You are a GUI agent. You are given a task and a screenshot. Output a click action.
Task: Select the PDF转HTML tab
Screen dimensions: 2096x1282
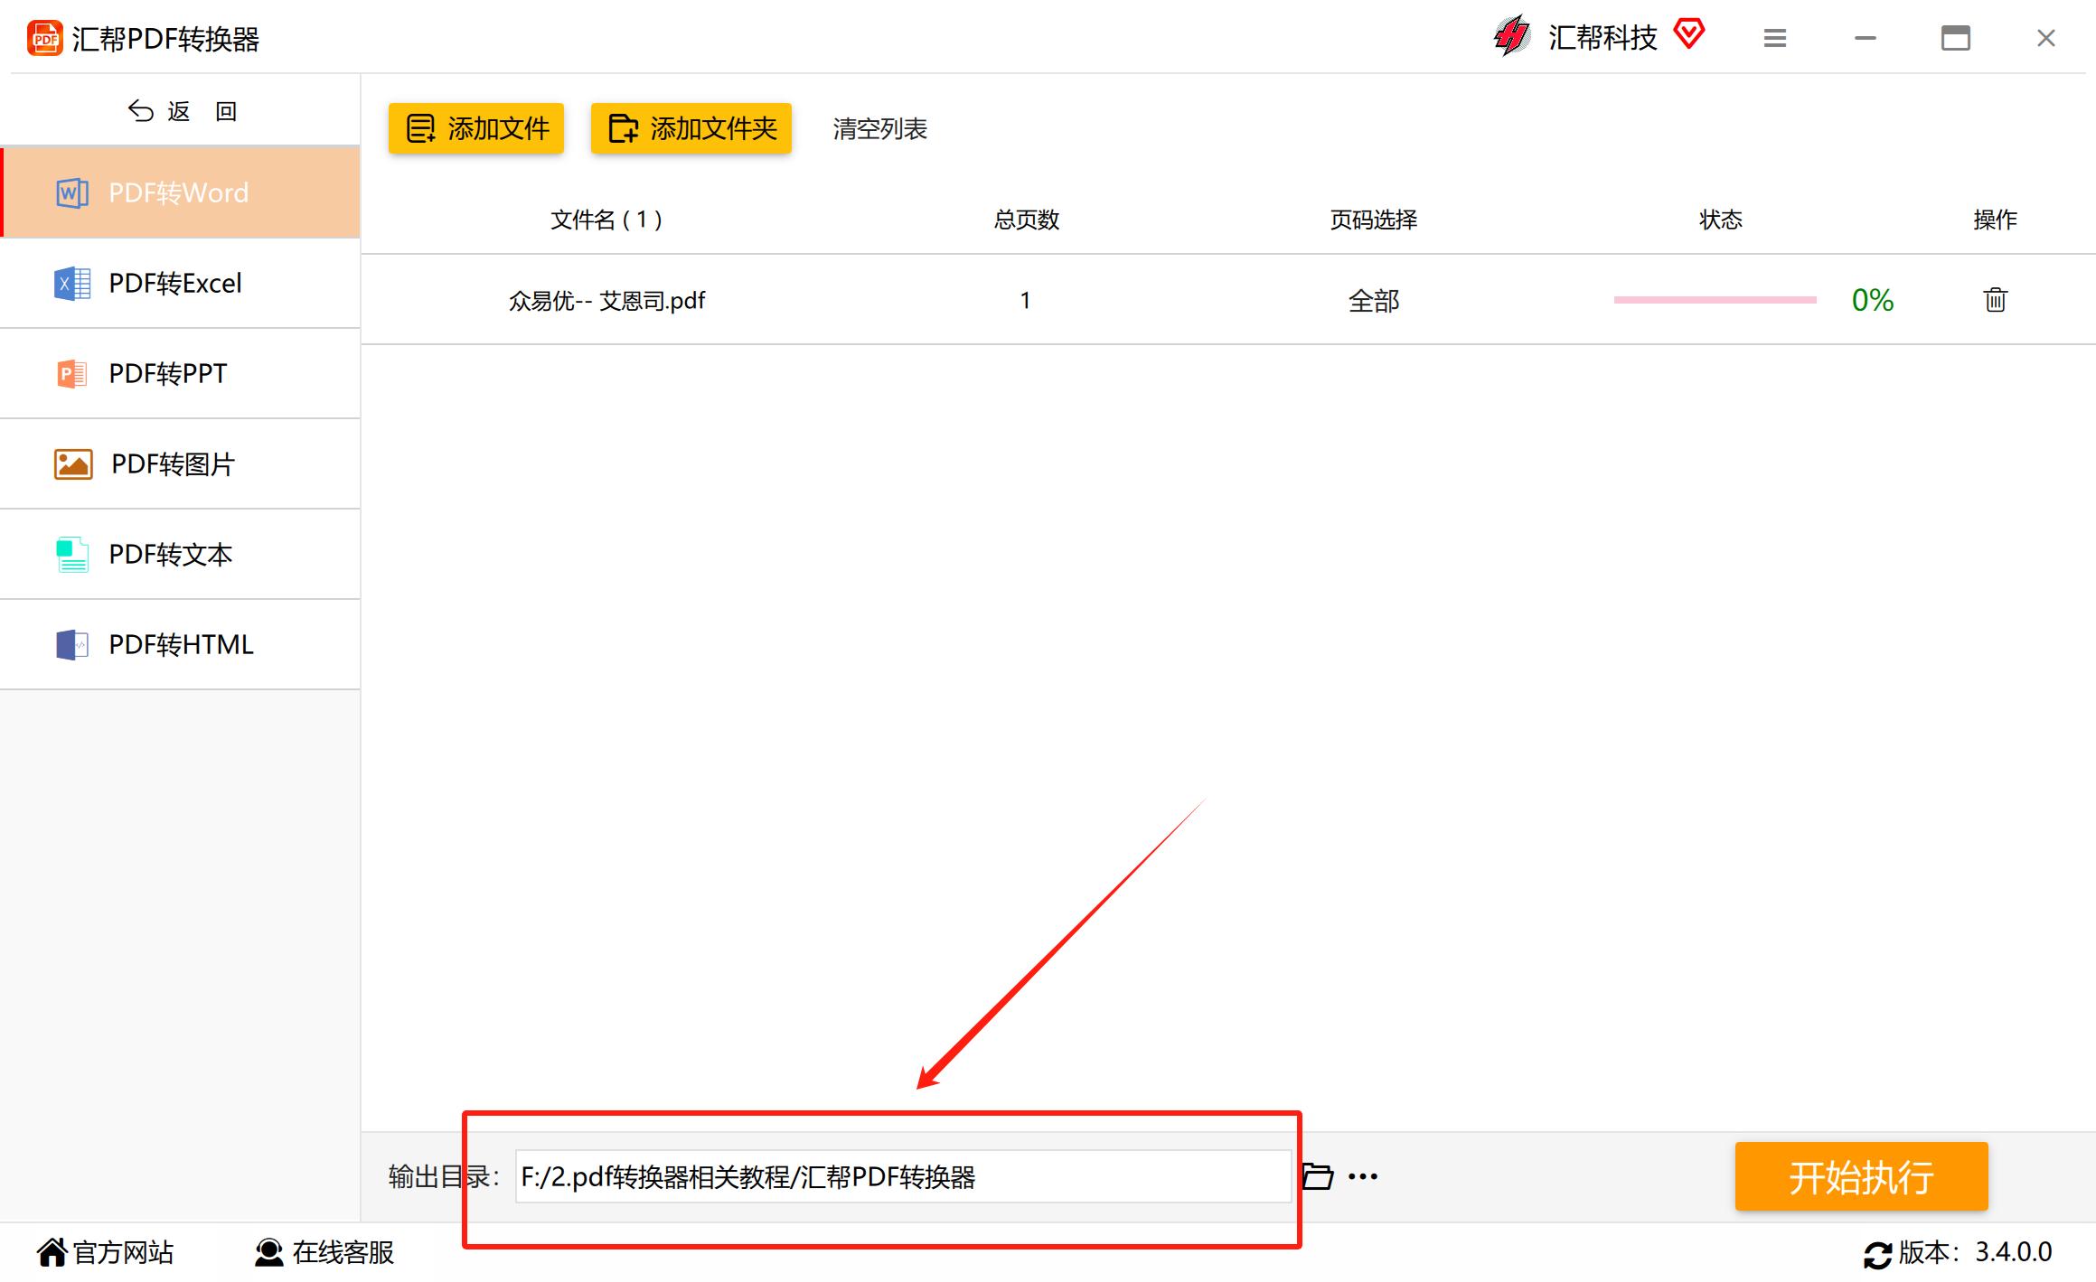pos(181,644)
